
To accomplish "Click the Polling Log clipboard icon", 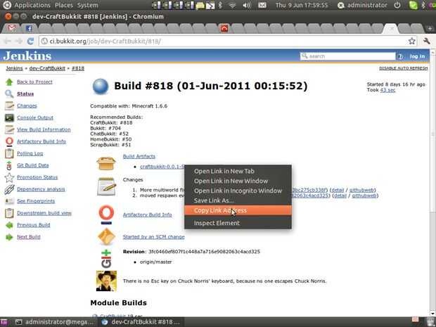I will pyautogui.click(x=9, y=153).
